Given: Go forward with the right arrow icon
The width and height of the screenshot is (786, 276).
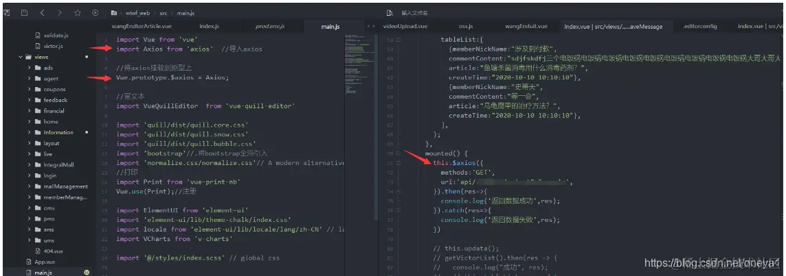Looking at the screenshot, I should 60,12.
